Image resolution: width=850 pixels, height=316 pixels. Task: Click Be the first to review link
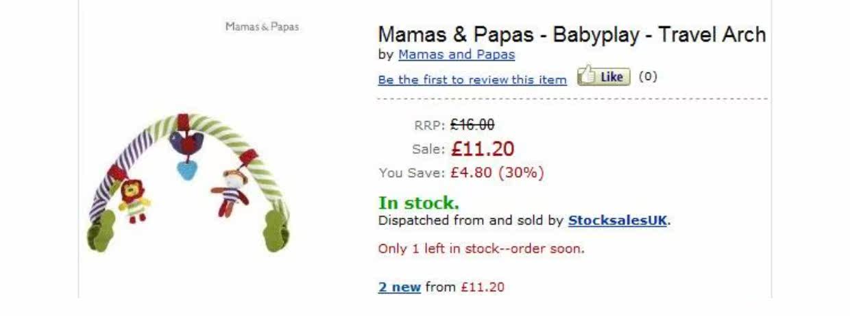(x=472, y=80)
